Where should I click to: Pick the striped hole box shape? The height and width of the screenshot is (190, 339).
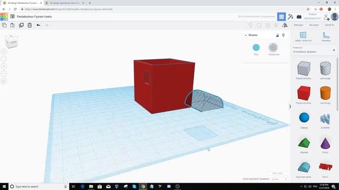[x=304, y=69]
